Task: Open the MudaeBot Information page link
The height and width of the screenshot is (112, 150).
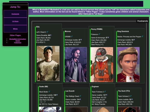Action: pos(17,39)
